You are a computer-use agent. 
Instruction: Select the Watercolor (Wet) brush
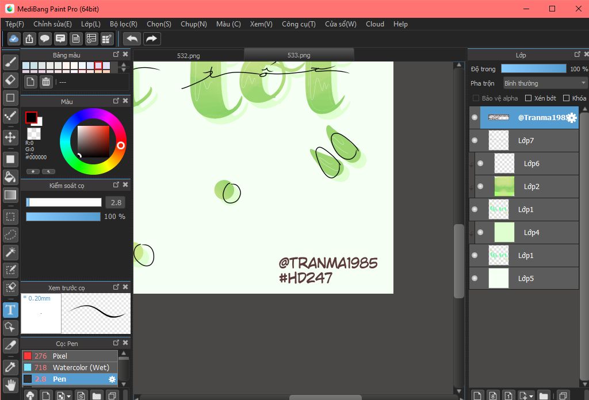(x=70, y=368)
